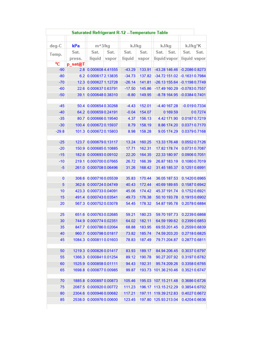
Task: Click the deg-C header cell
Action: [x=56, y=46]
